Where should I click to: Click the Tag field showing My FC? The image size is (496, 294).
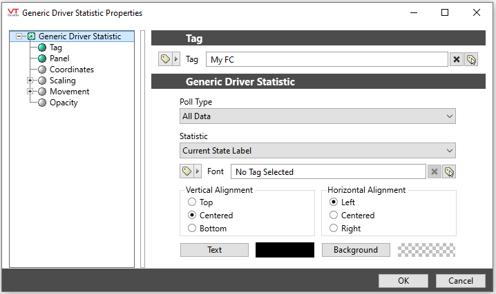pyautogui.click(x=327, y=59)
